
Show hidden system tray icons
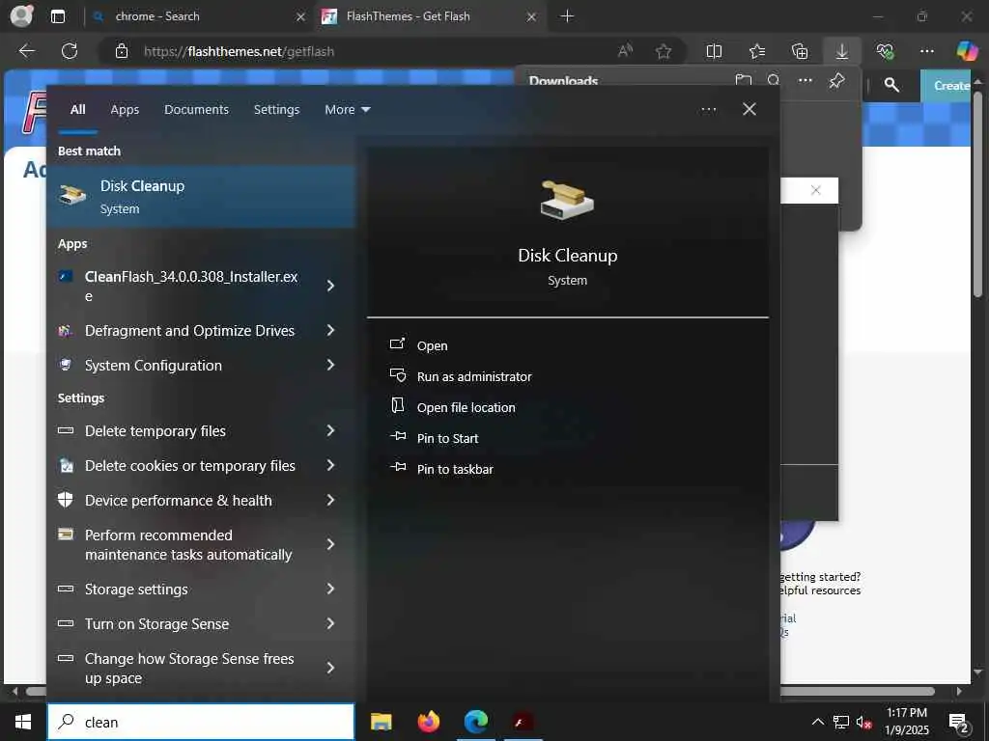click(817, 722)
